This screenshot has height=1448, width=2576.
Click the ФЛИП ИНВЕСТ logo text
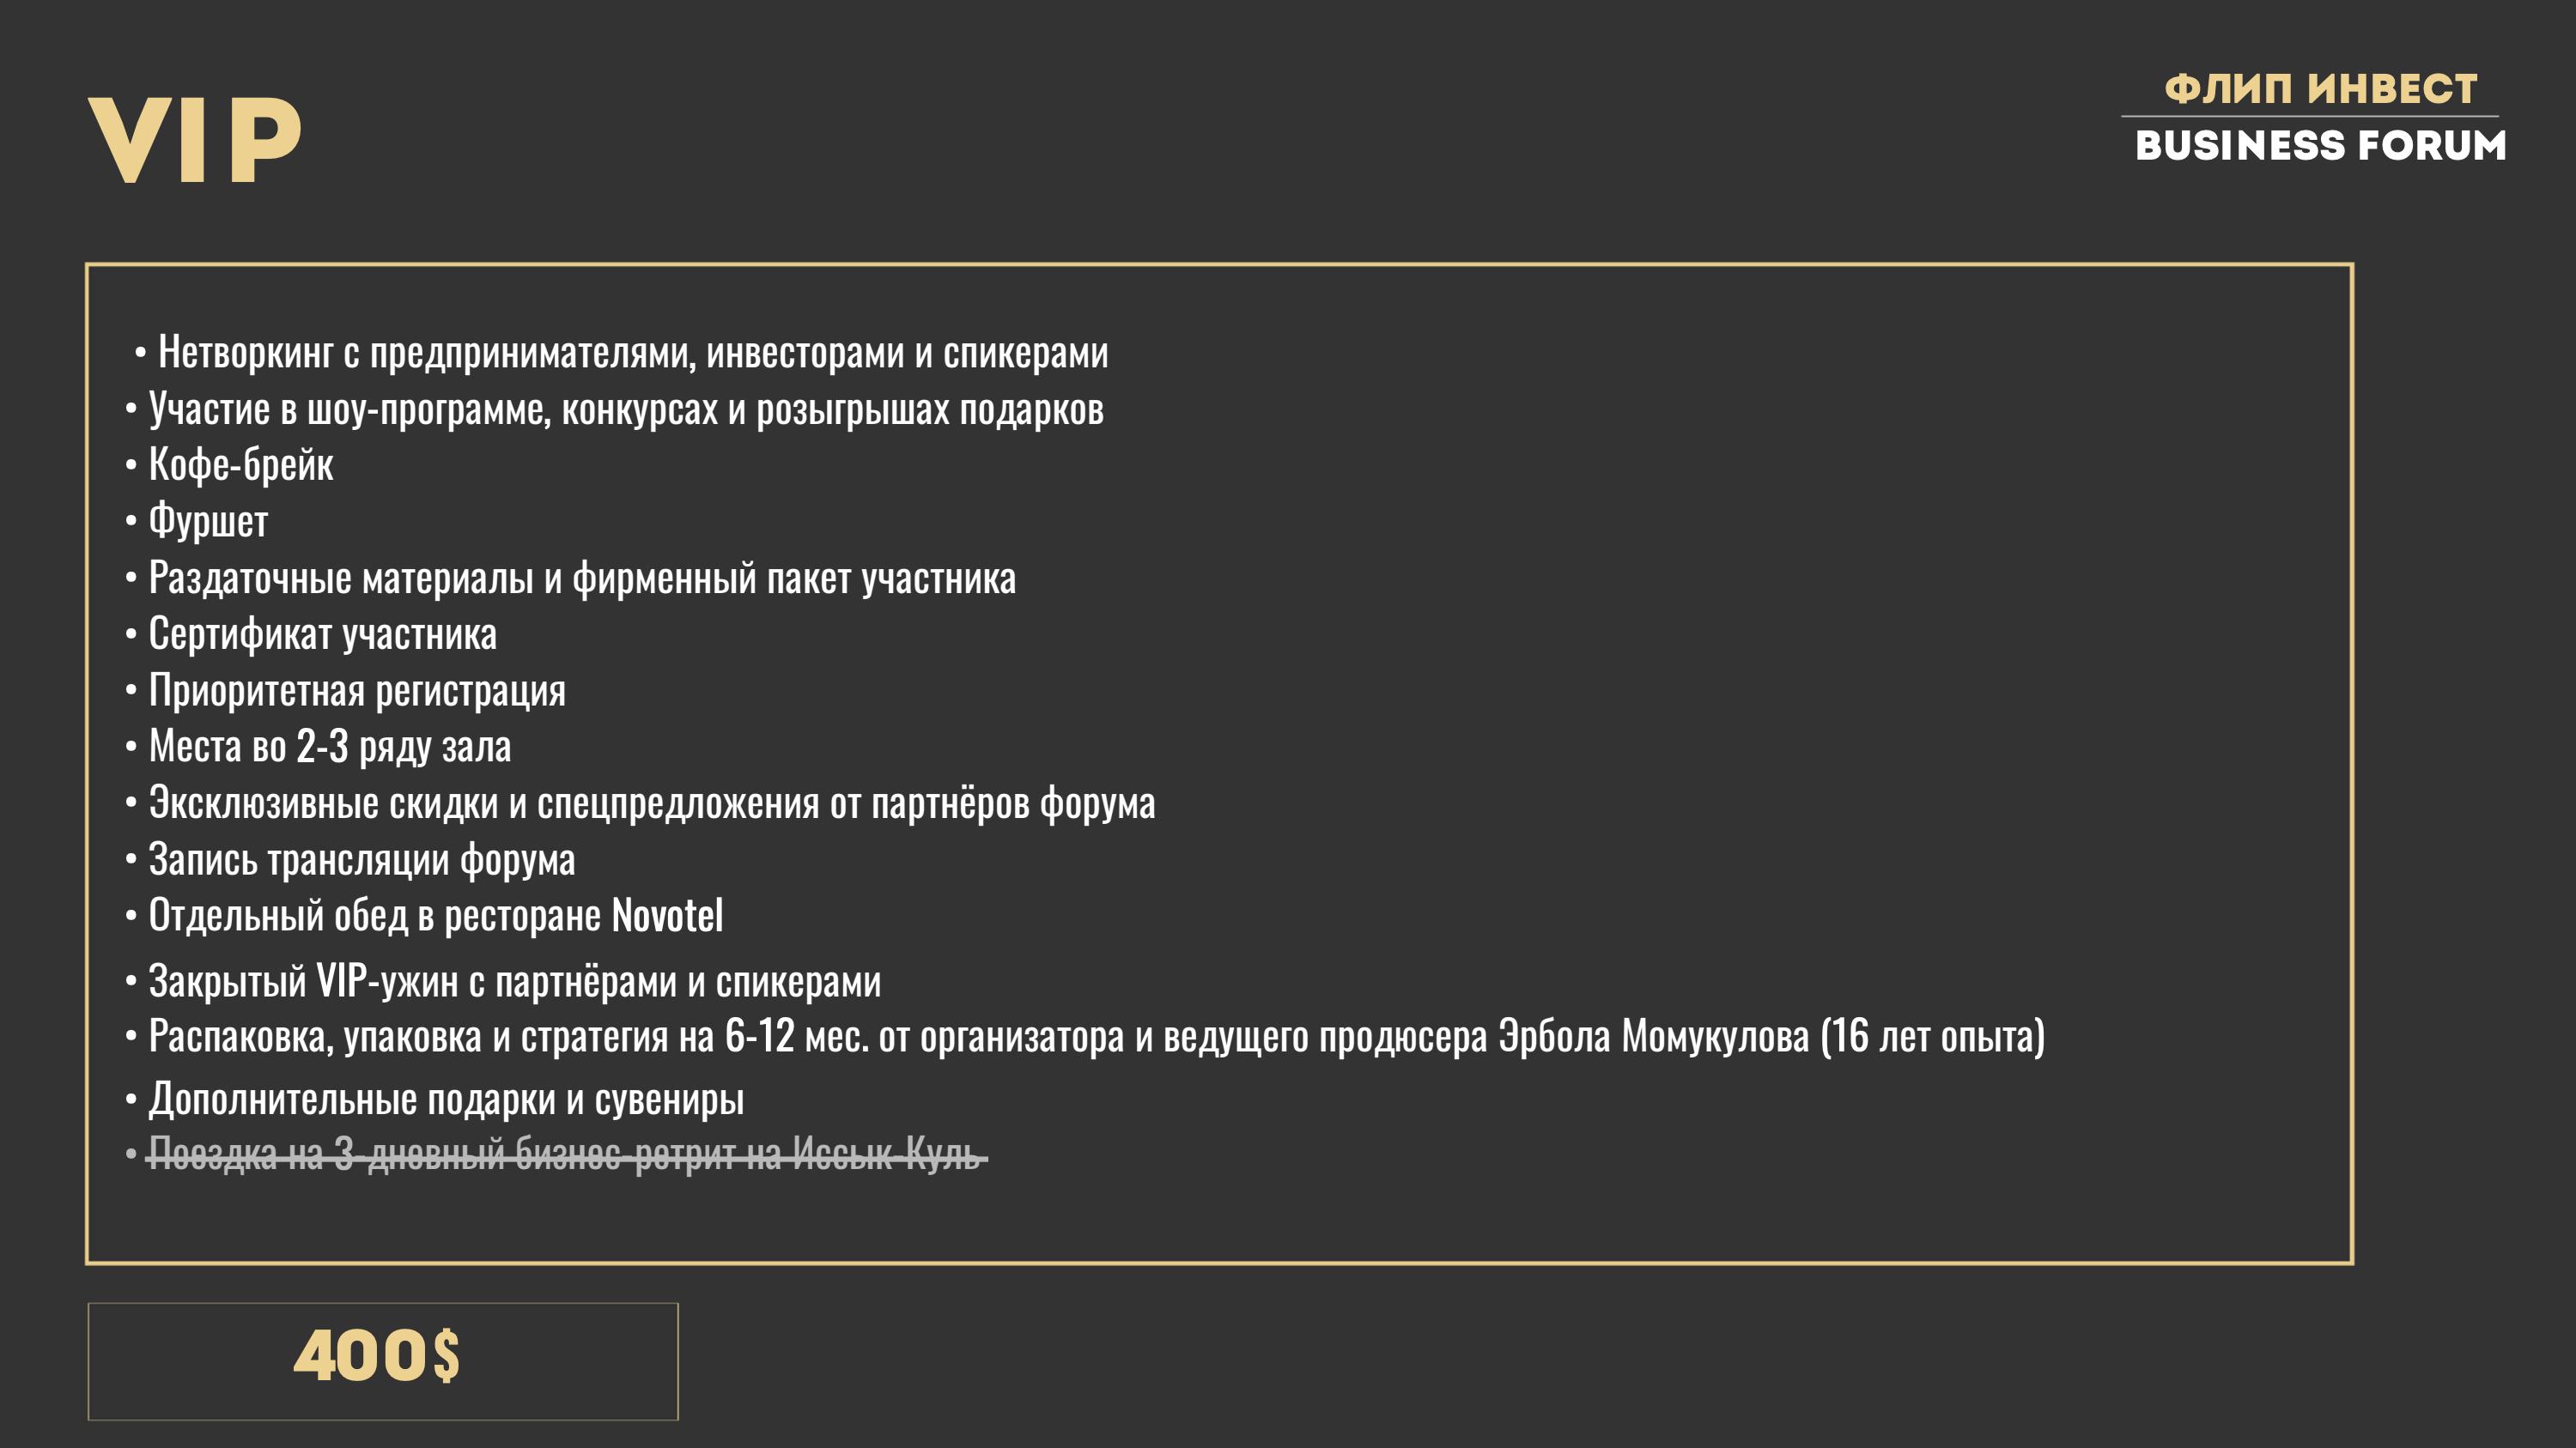tap(2320, 89)
